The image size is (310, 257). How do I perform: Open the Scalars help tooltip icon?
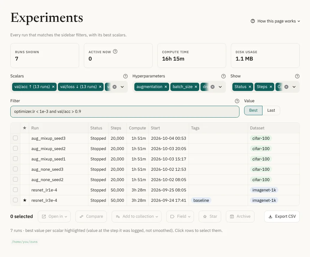point(125,76)
